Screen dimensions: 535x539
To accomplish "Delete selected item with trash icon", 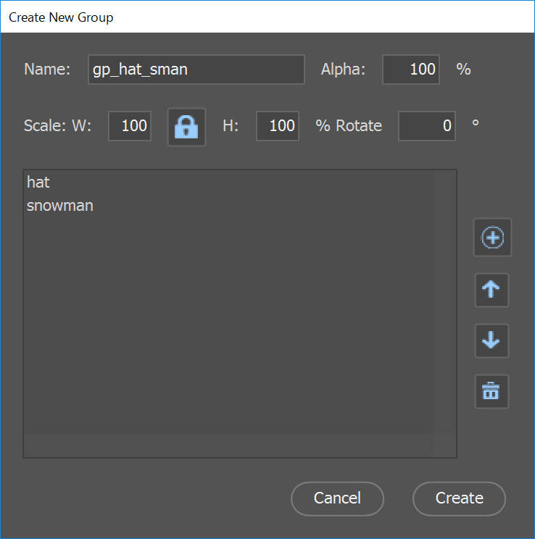I will pos(492,391).
